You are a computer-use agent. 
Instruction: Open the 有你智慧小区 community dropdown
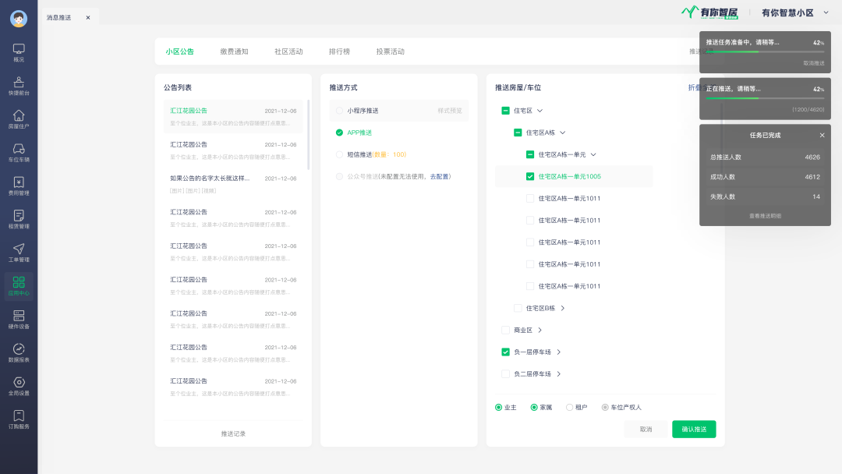(826, 12)
